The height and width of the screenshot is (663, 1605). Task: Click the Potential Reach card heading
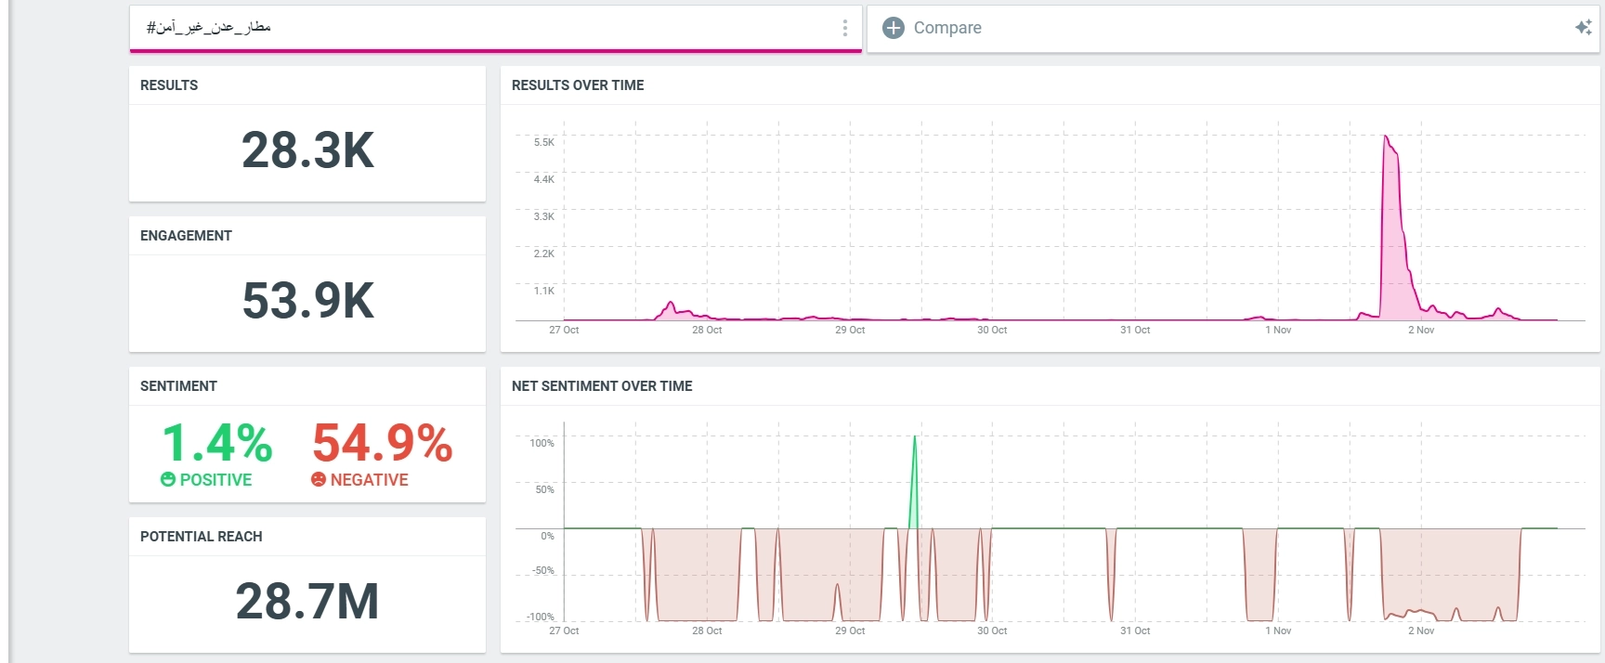(202, 537)
